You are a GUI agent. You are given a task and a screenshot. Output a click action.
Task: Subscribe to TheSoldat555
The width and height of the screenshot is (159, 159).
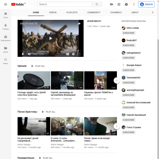click(128, 83)
